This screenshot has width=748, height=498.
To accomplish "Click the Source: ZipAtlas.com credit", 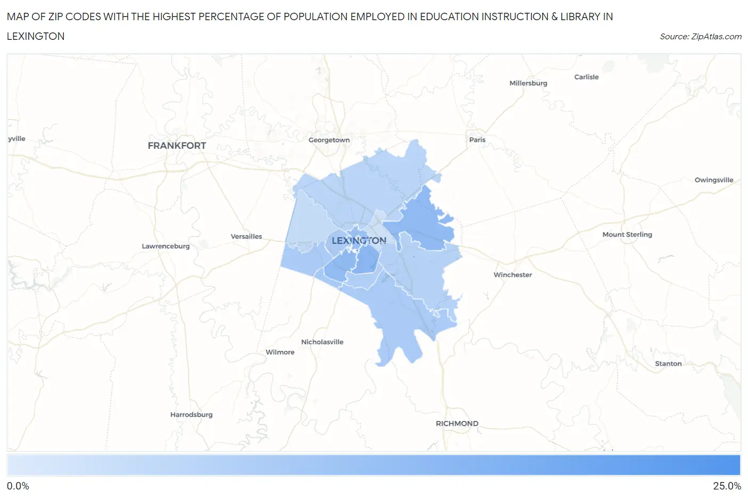I will tap(701, 37).
